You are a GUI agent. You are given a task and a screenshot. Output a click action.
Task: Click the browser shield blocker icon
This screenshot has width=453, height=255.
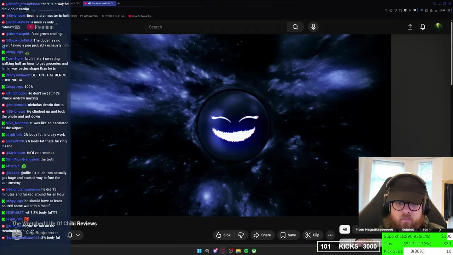pos(405,10)
